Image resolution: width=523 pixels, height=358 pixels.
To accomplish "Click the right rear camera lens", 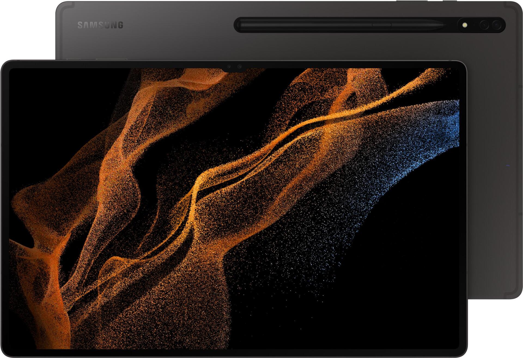I will tap(497, 25).
